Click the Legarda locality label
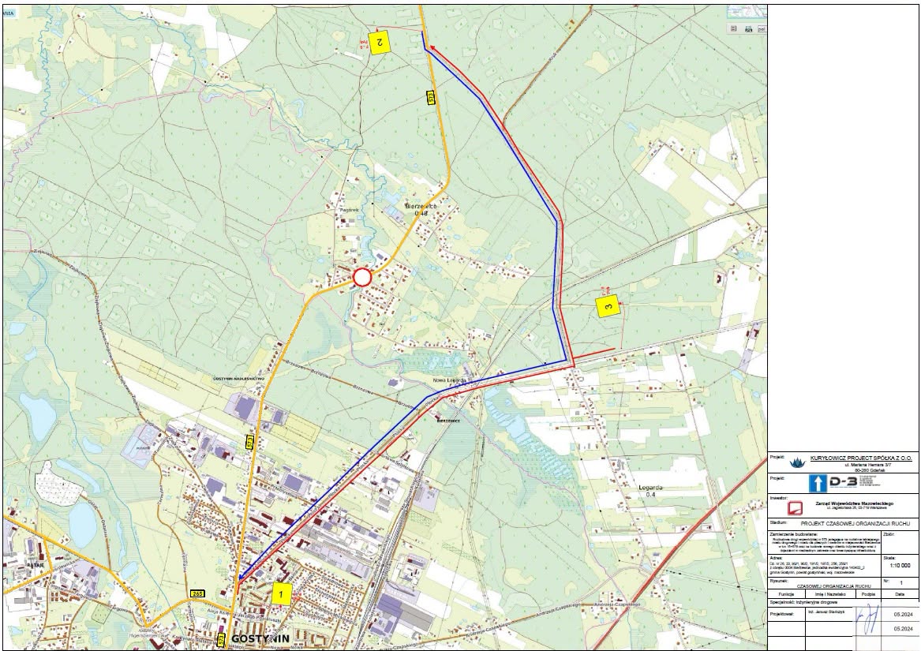 tap(650, 488)
